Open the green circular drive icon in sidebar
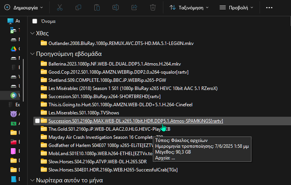Image resolution: width=291 pixels, height=185 pixels. point(13,95)
